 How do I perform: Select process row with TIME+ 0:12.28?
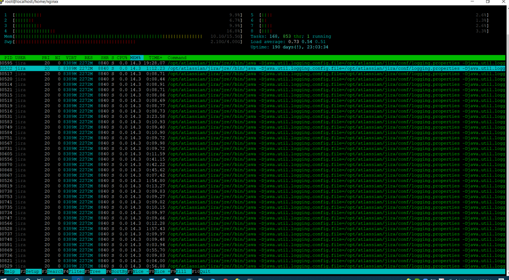[253, 224]
